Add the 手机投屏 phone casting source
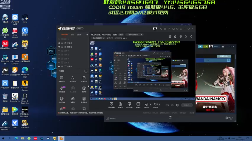The width and height of the screenshot is (252, 141). pyautogui.click(x=129, y=105)
